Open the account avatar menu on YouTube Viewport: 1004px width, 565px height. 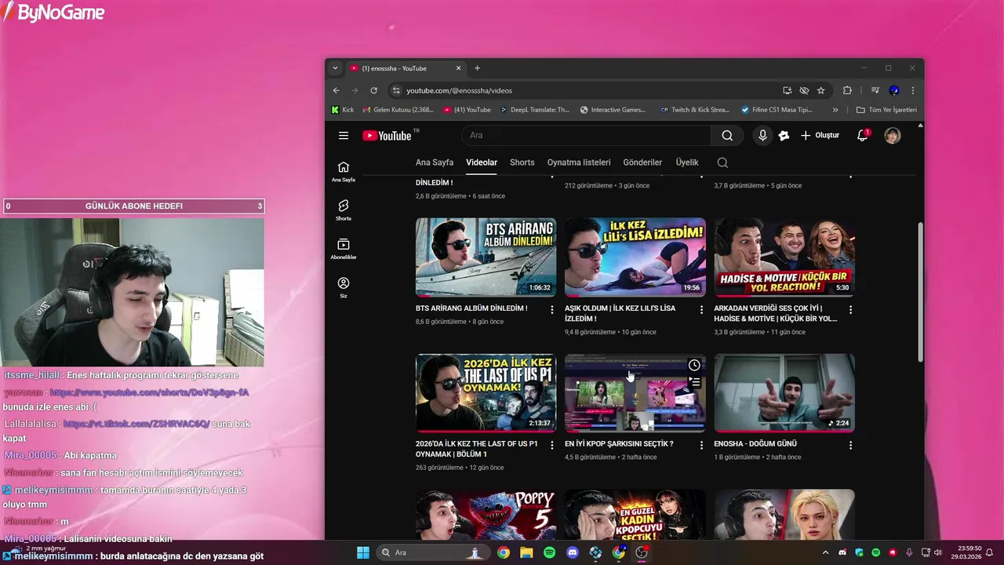(x=893, y=136)
